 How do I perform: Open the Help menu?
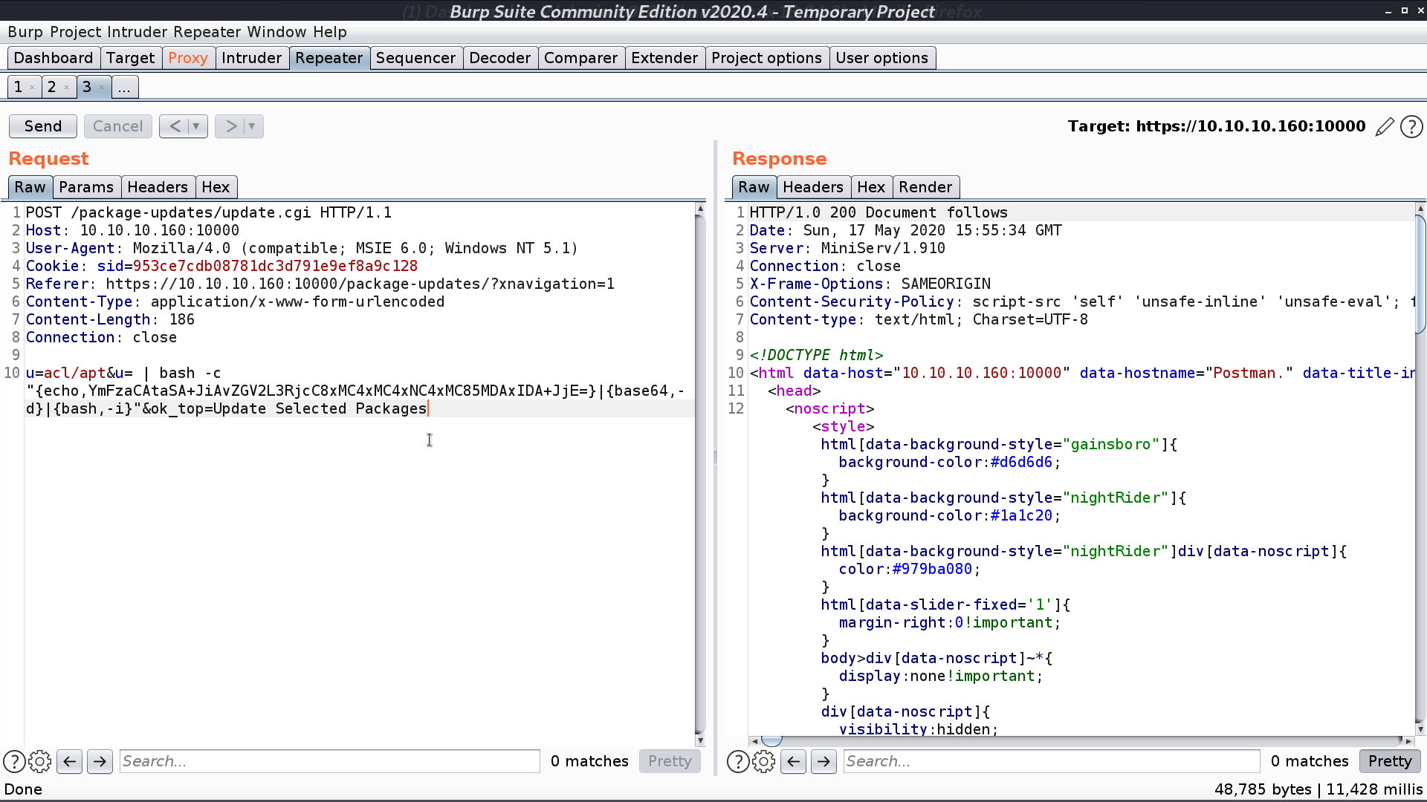[330, 32]
